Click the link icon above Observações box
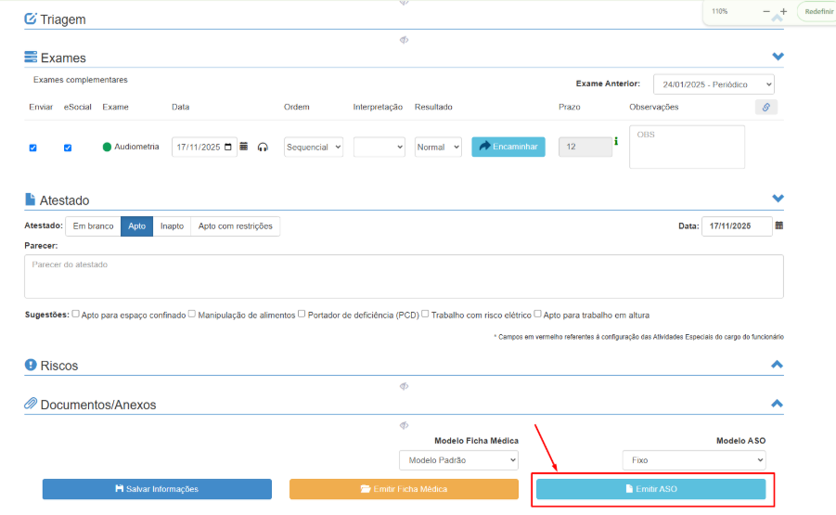This screenshot has height=515, width=836. (x=765, y=108)
